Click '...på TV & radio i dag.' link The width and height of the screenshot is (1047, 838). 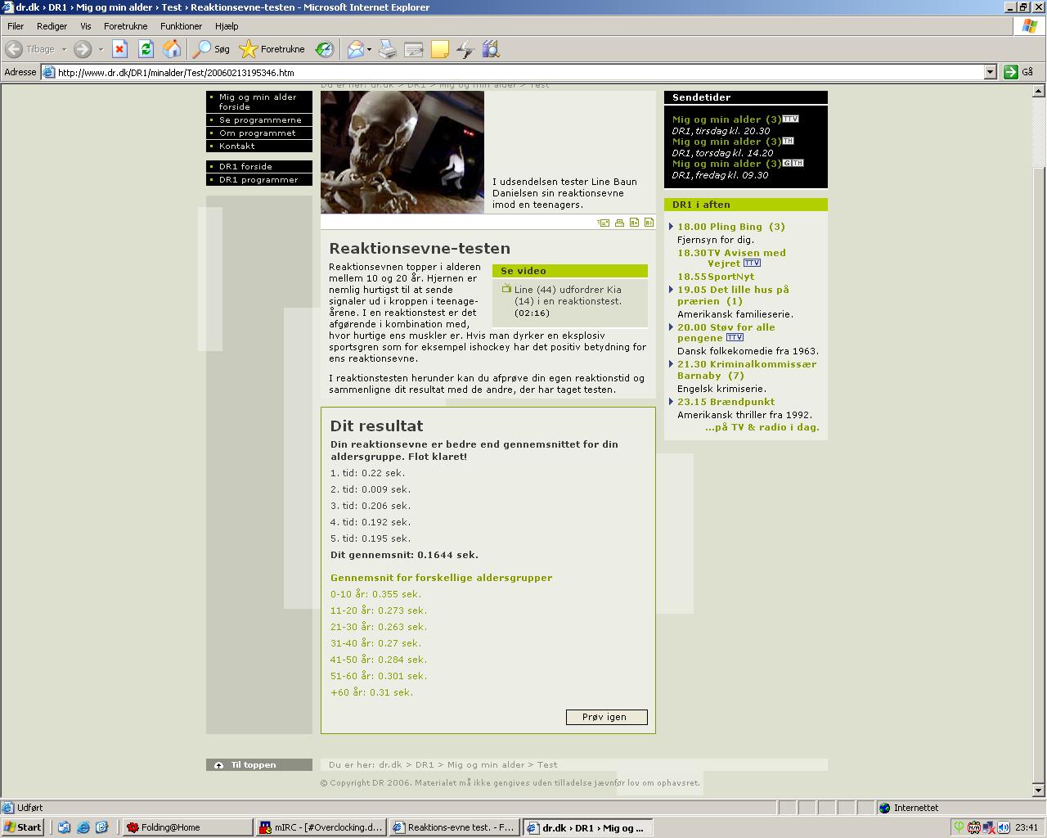762,427
